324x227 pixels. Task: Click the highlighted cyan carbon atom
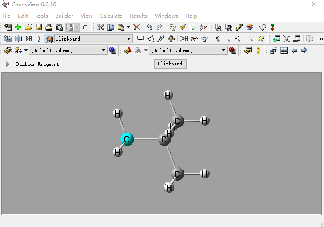(127, 139)
